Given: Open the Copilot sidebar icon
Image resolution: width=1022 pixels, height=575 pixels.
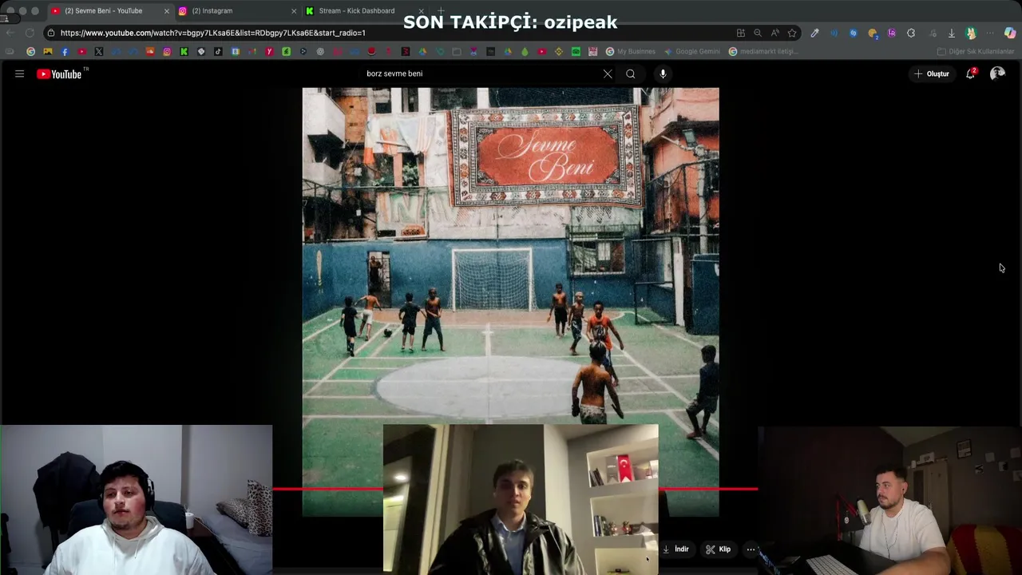Looking at the screenshot, I should tap(1010, 33).
